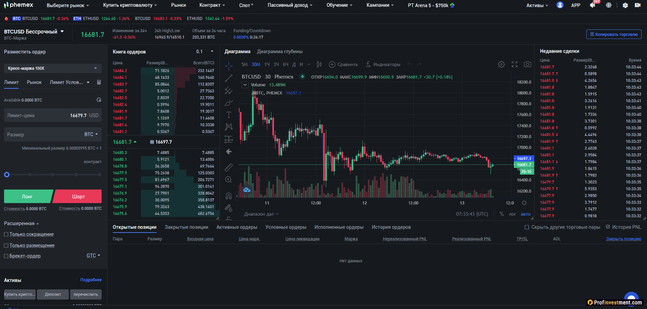
Task: Select the 1Ч timeframe
Action: click(x=267, y=64)
